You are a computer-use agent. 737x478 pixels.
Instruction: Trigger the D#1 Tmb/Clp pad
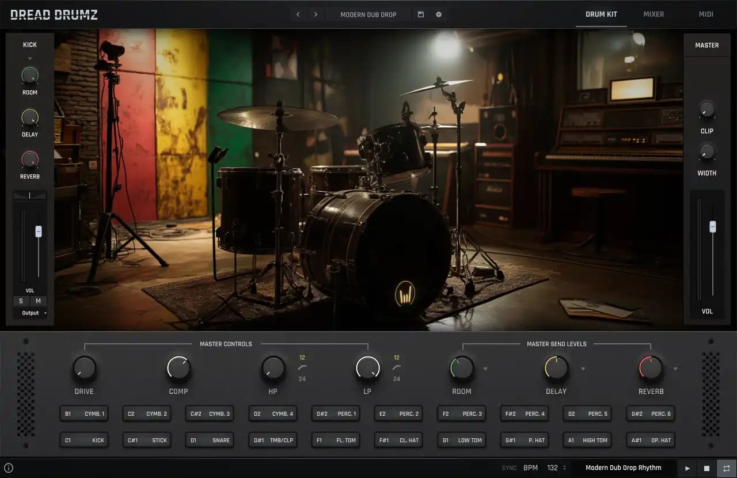click(x=273, y=440)
